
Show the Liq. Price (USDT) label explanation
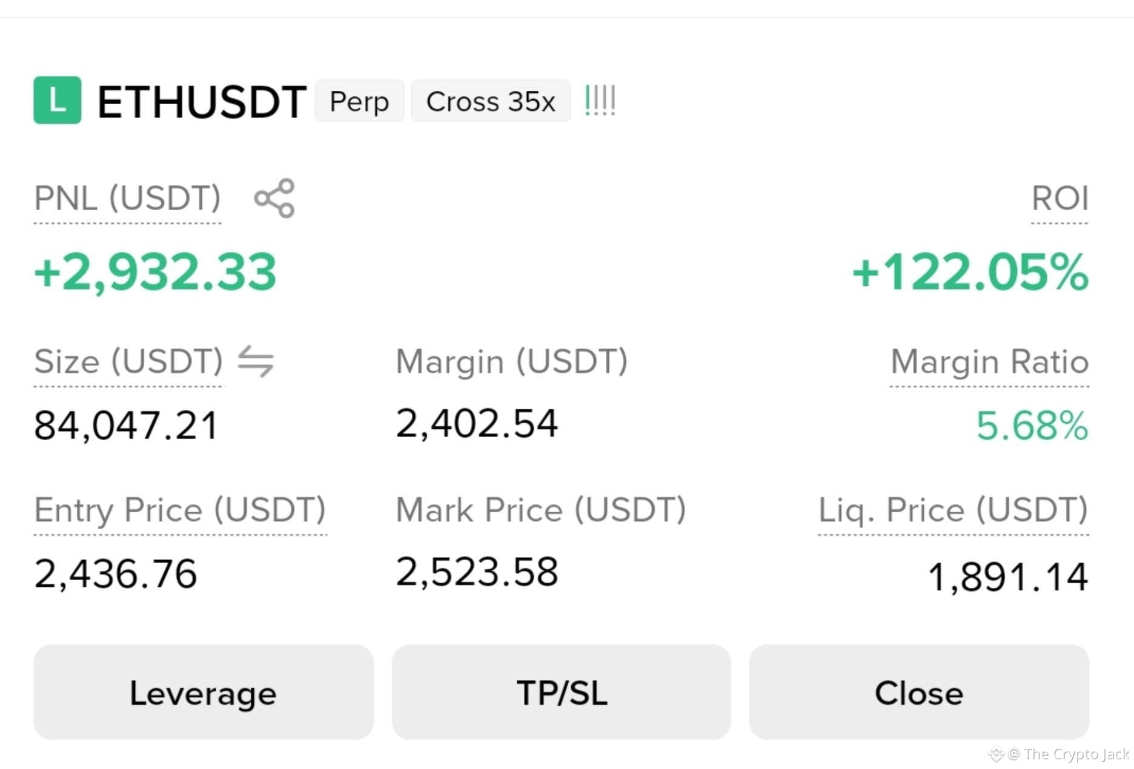pyautogui.click(x=953, y=510)
